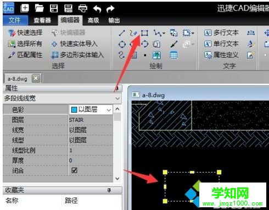Switch to the 输出 tab
The height and width of the screenshot is (210, 269).
[114, 20]
